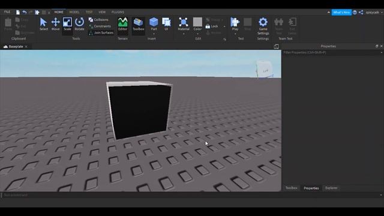Open Game Settings
Image resolution: width=384 pixels, height=216 pixels.
pyautogui.click(x=263, y=26)
